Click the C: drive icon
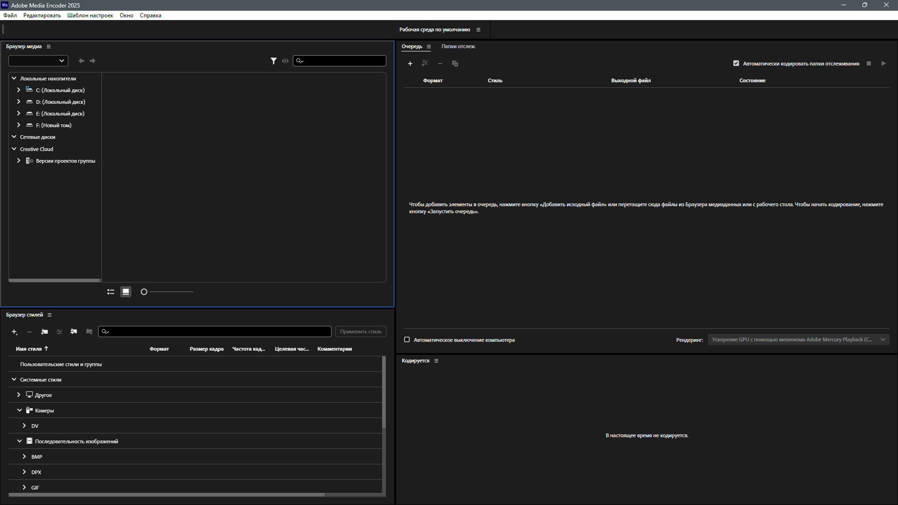The height and width of the screenshot is (505, 898). tap(29, 90)
